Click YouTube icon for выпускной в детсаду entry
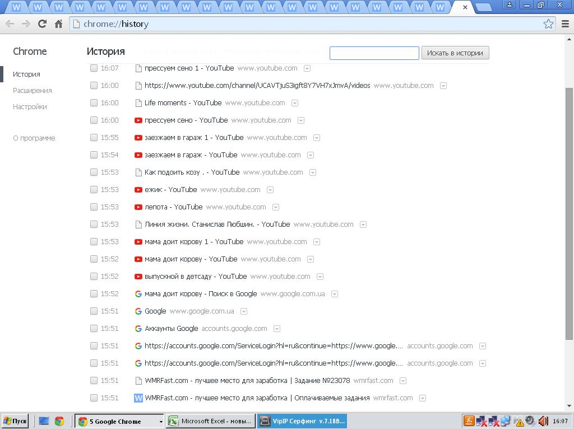574x430 pixels. point(138,277)
